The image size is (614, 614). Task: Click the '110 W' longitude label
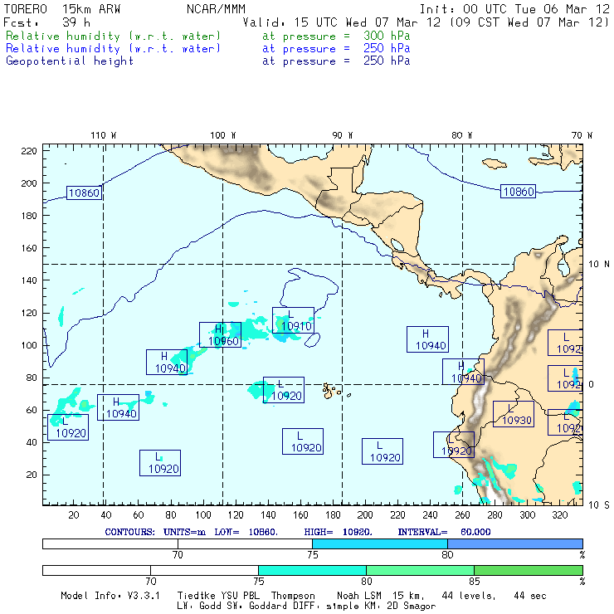click(x=104, y=135)
